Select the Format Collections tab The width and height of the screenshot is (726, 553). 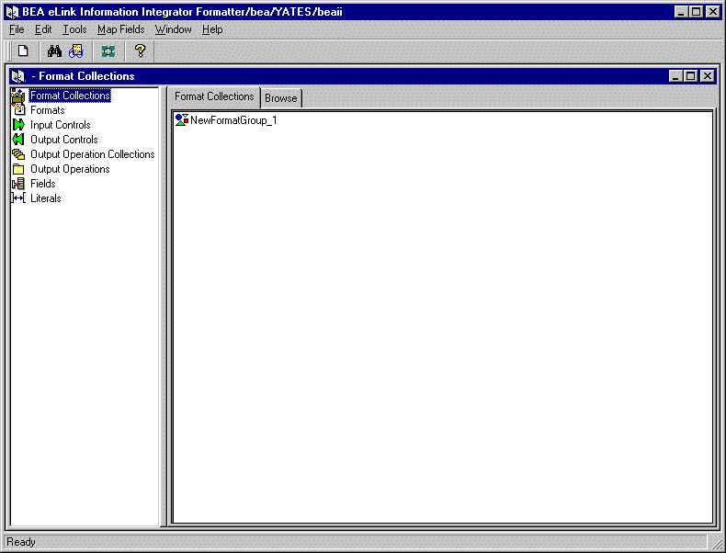point(214,96)
